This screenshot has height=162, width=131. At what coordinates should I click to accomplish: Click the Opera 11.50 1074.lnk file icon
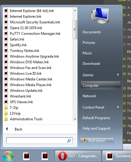(x=6, y=28)
